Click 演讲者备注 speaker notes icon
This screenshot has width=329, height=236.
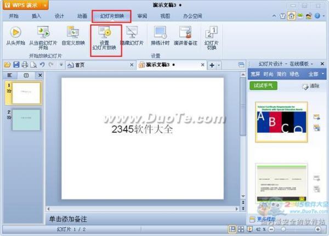click(x=185, y=34)
